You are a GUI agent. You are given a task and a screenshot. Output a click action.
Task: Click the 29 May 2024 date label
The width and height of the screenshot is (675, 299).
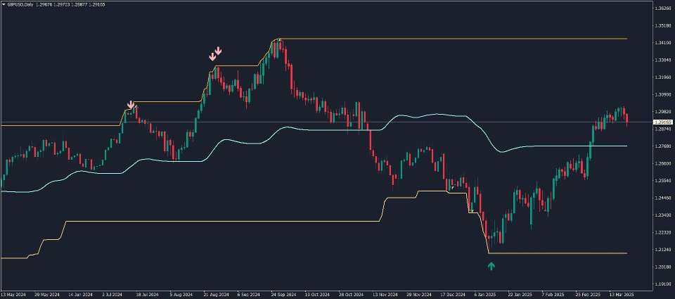(47, 295)
